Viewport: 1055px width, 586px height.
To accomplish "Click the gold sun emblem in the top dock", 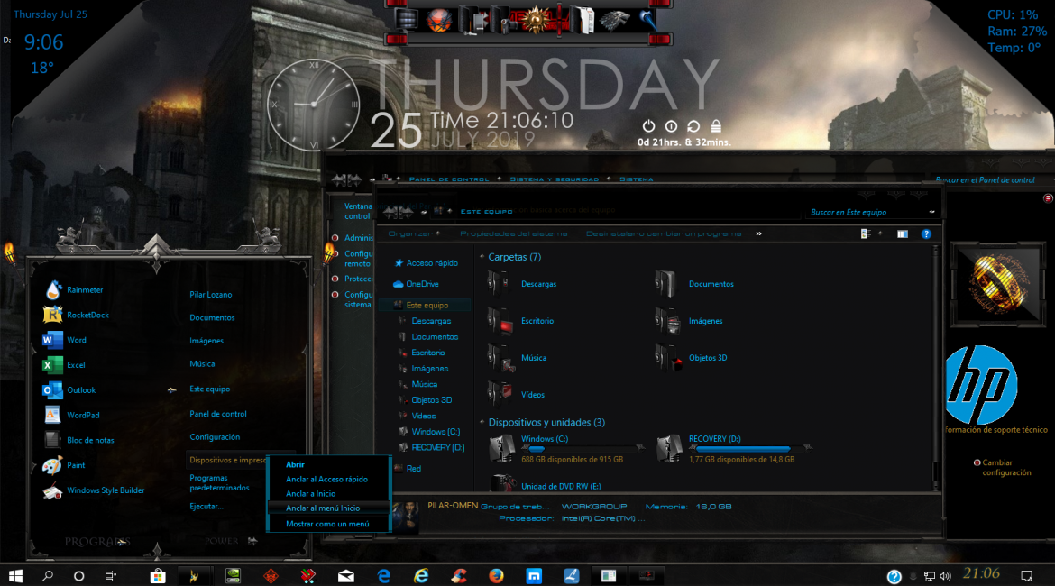I will click(537, 20).
